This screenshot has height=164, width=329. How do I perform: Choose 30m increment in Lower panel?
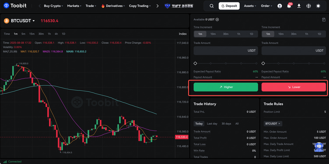coord(294,34)
